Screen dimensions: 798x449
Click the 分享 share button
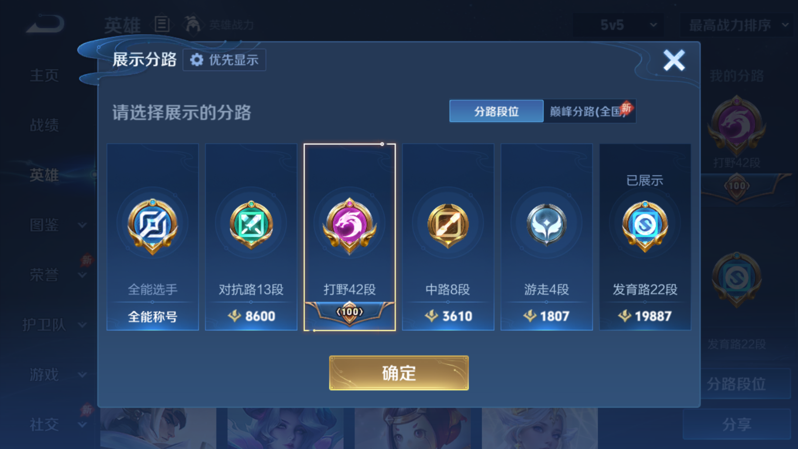[737, 424]
